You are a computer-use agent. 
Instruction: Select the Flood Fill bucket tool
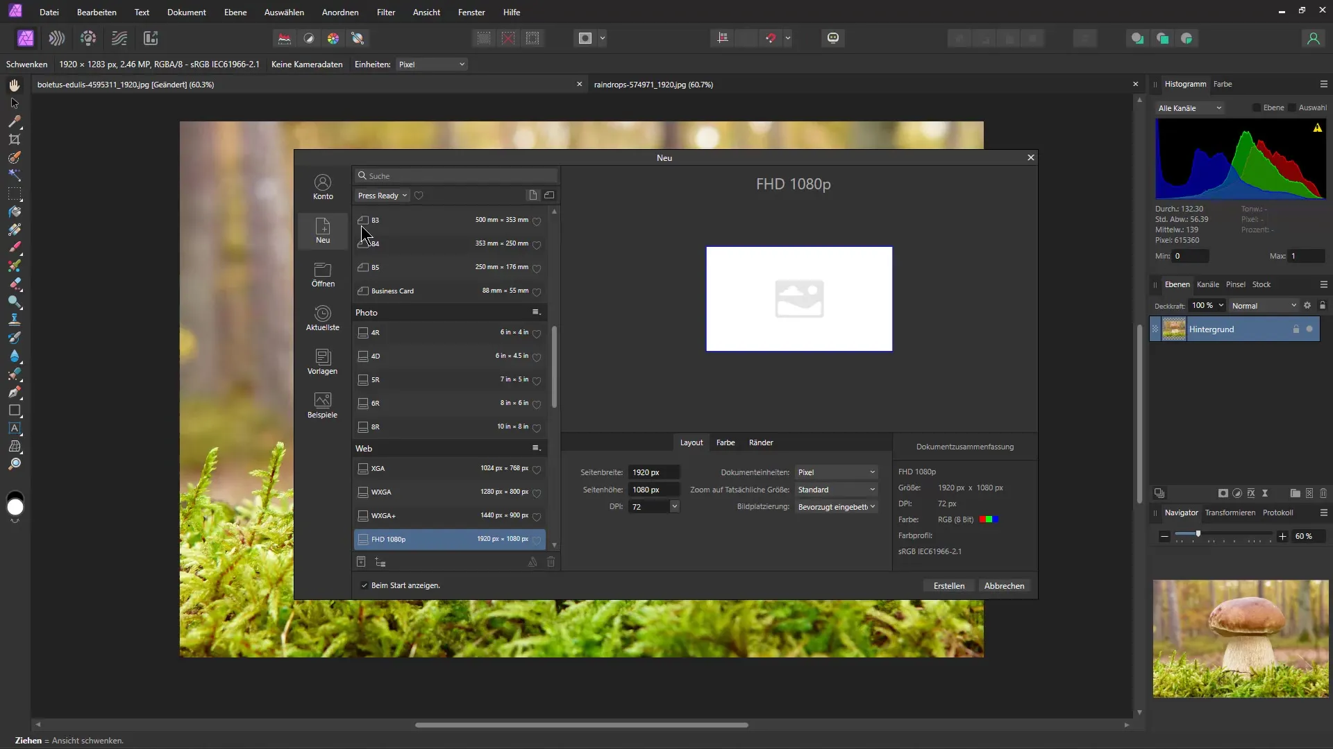(15, 212)
